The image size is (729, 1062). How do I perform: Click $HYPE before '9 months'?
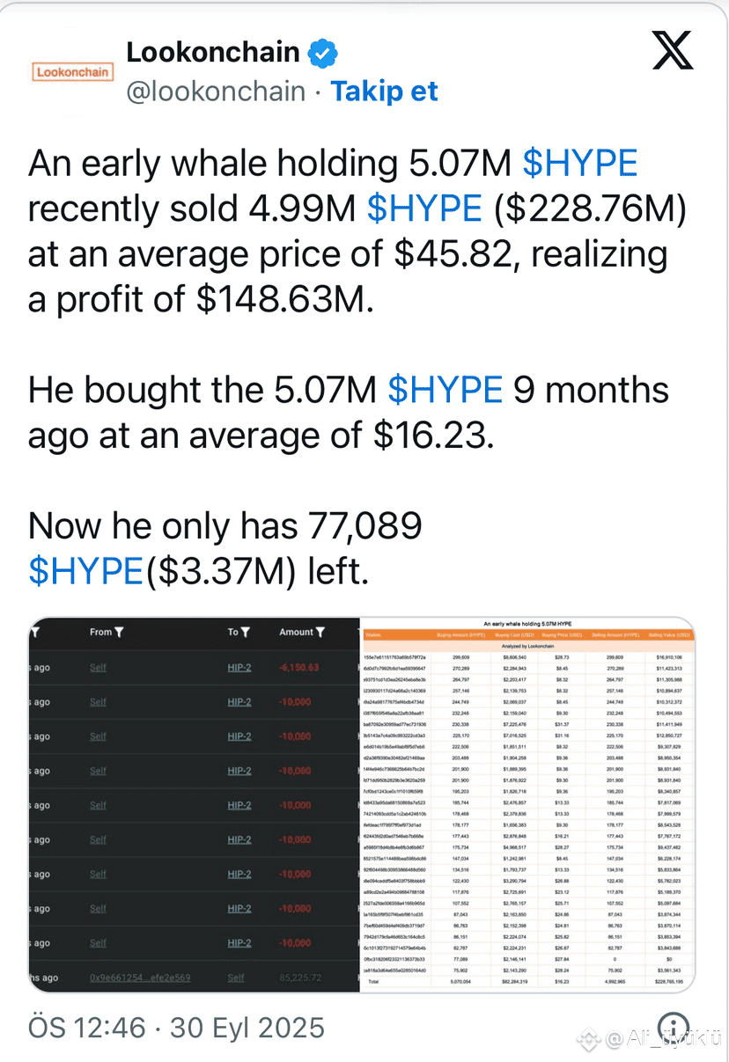pyautogui.click(x=445, y=389)
